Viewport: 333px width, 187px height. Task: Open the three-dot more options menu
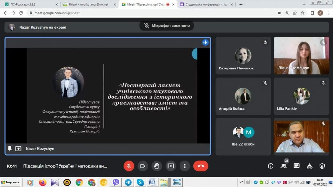point(185,166)
